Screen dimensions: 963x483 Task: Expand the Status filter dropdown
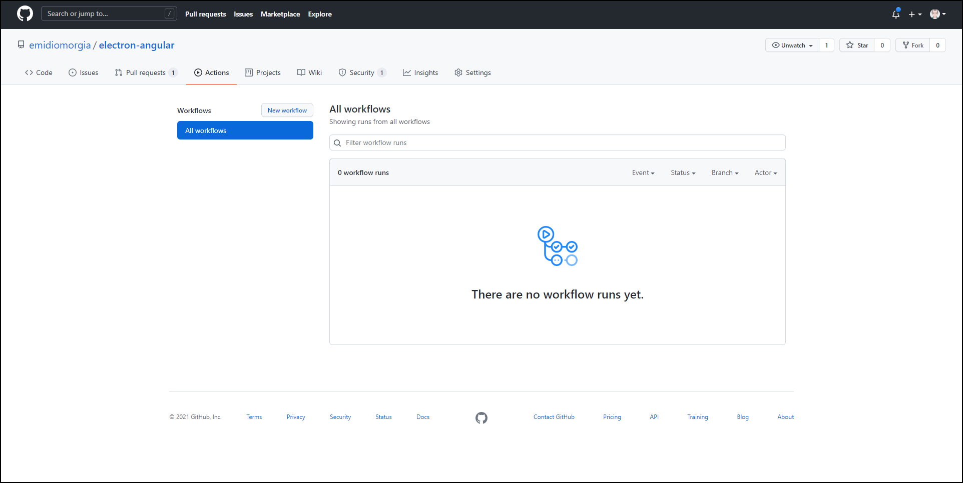tap(683, 172)
